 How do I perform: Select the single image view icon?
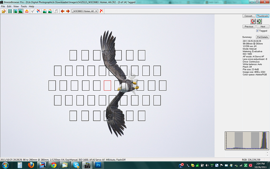pos(21,11)
